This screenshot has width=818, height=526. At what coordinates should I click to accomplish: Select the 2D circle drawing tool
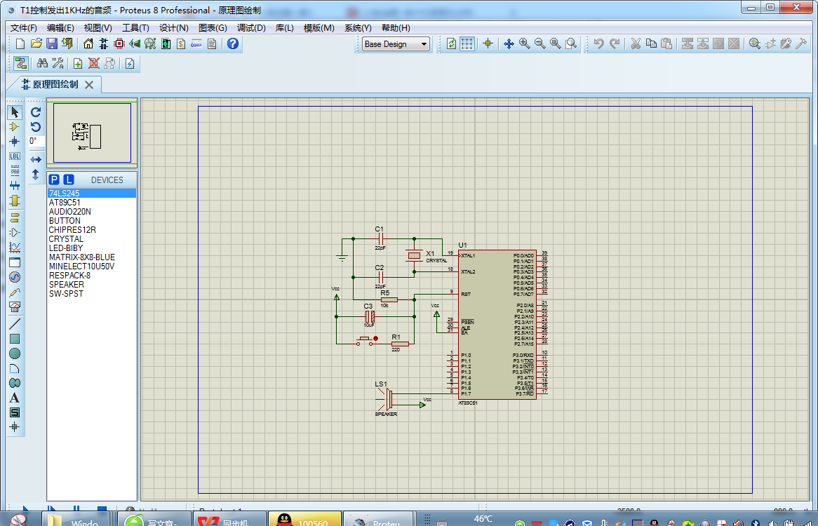(14, 353)
